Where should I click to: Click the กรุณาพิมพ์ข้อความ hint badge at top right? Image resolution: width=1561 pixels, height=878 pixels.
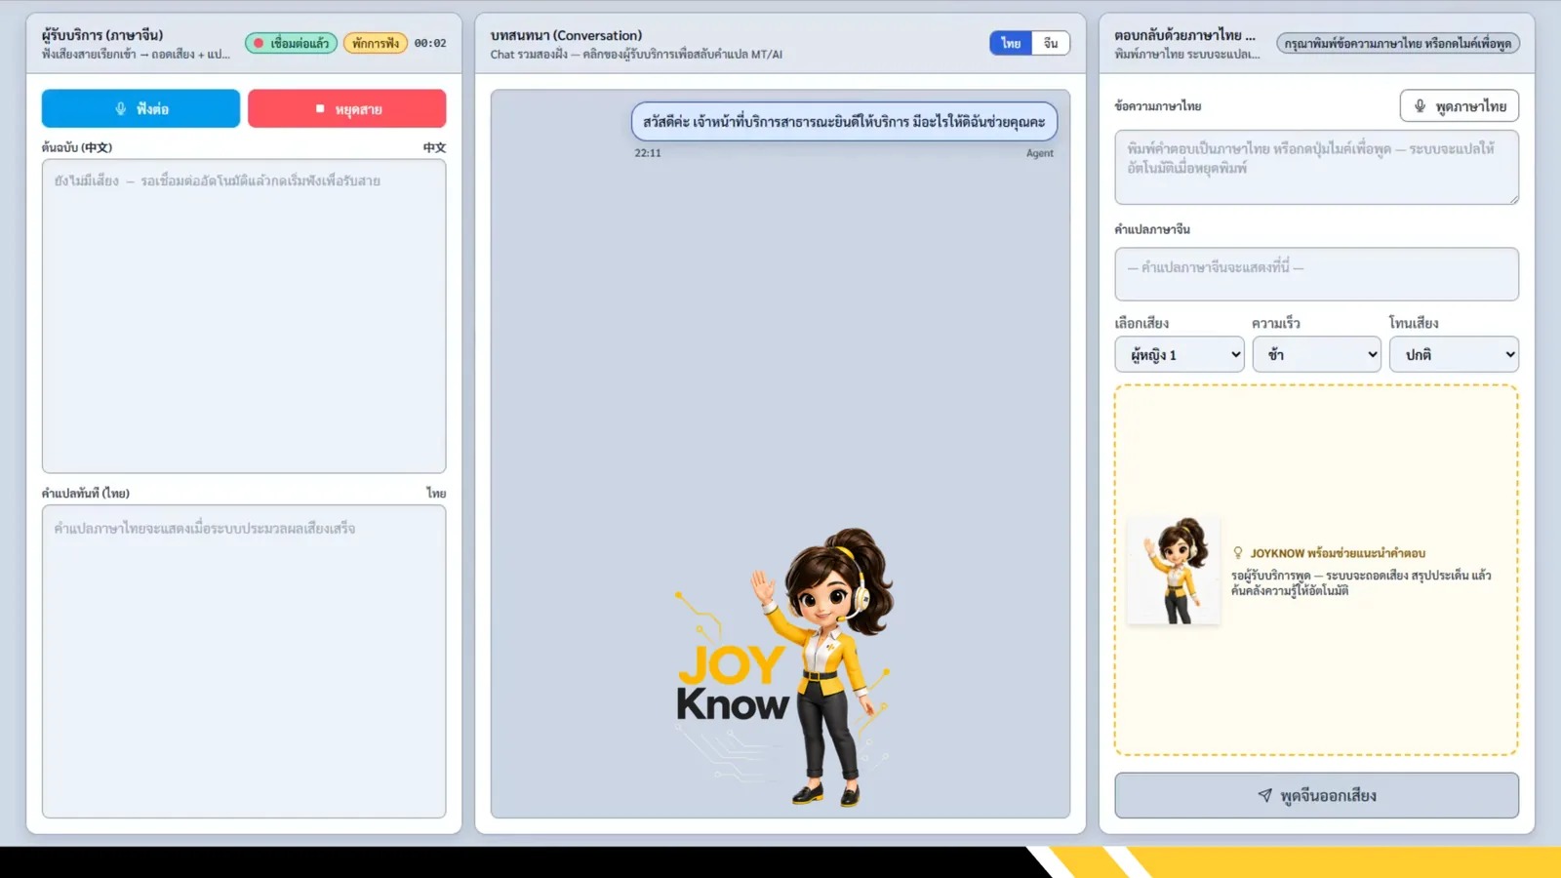(1398, 43)
